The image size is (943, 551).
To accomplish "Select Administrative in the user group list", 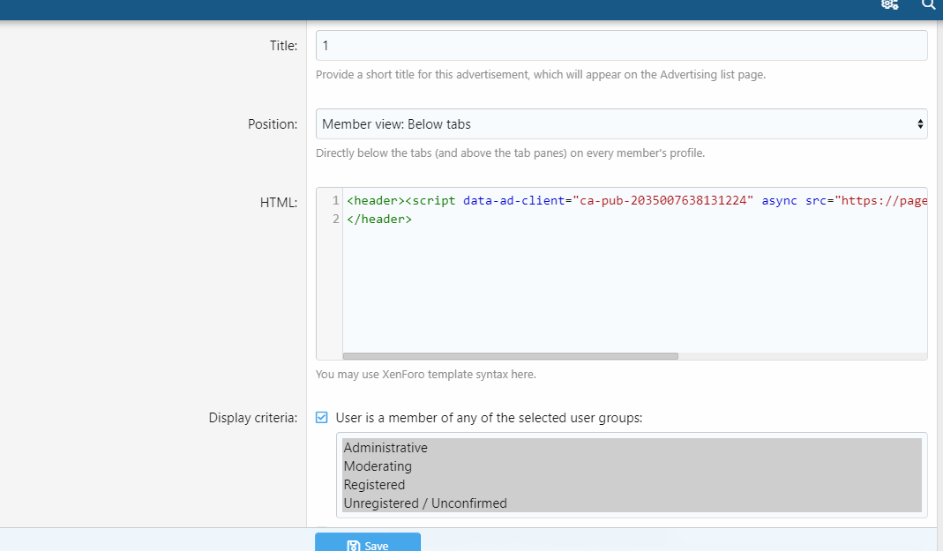I will 385,448.
